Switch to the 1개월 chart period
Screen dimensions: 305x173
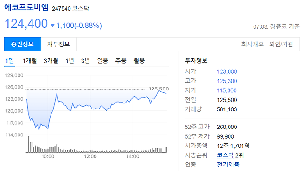coord(30,61)
